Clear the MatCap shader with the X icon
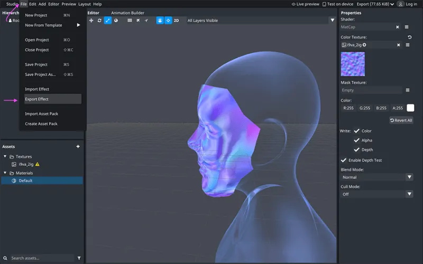Viewport: 423px width, 264px height. pyautogui.click(x=398, y=27)
